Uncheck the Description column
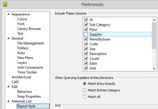This screenshot has width=158, height=109. click(x=86, y=54)
